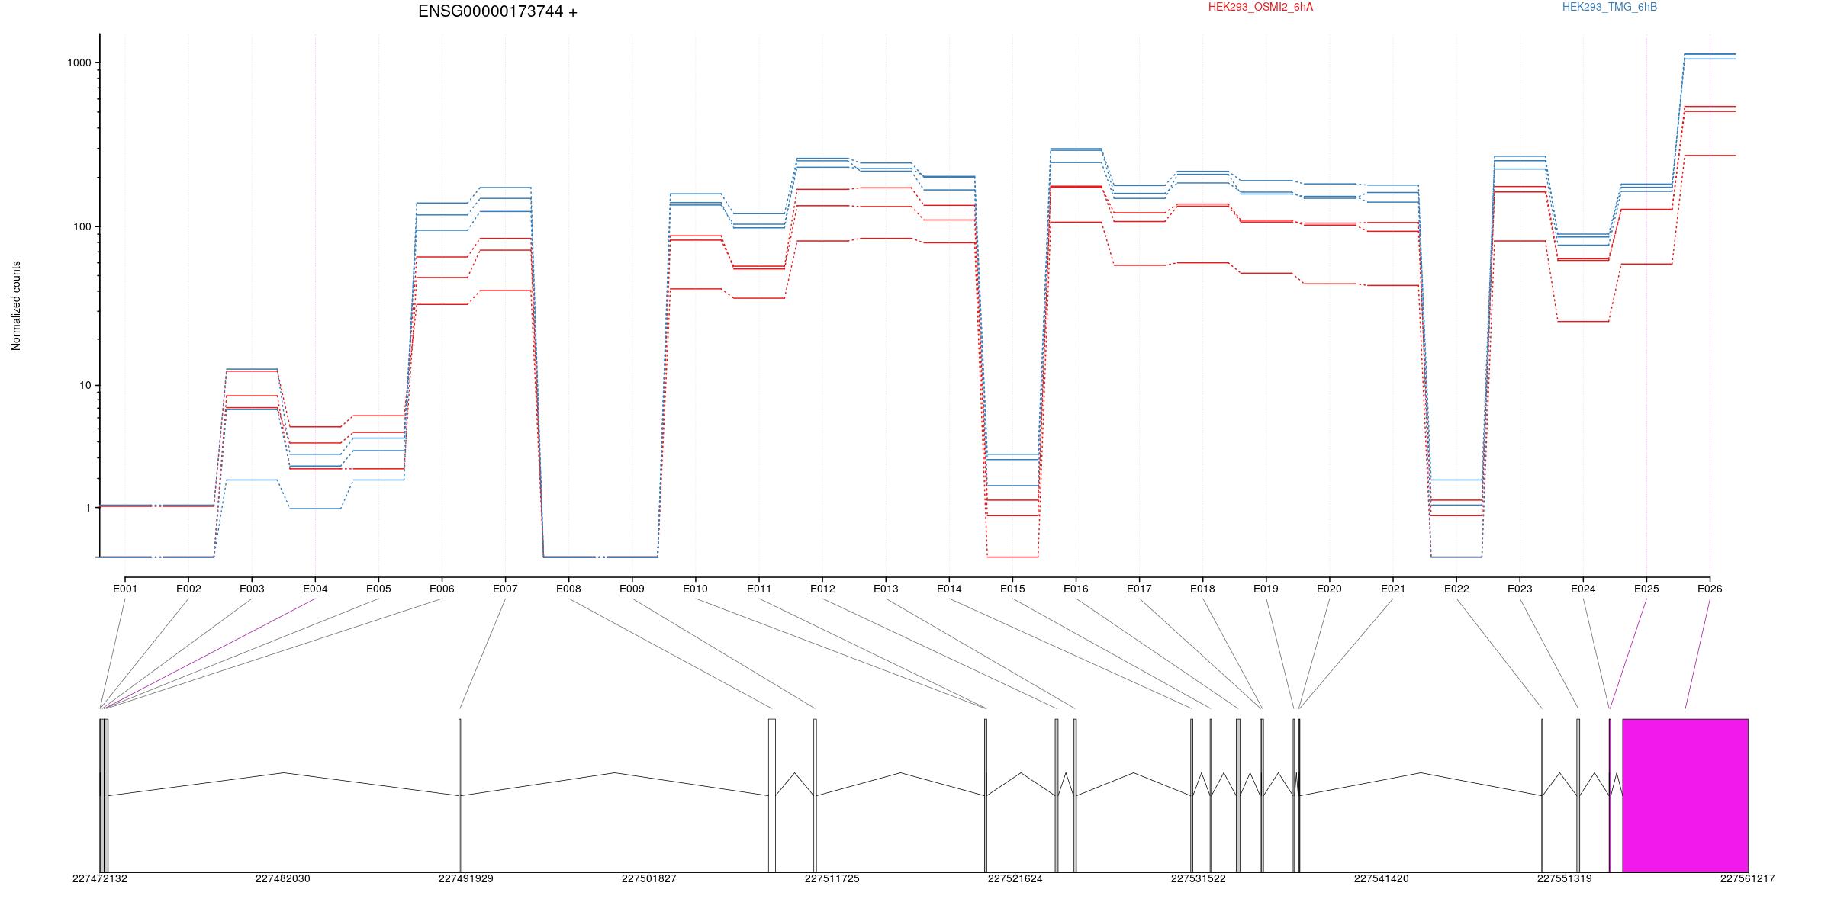Click genomic coordinate 227561217

pos(1748,878)
